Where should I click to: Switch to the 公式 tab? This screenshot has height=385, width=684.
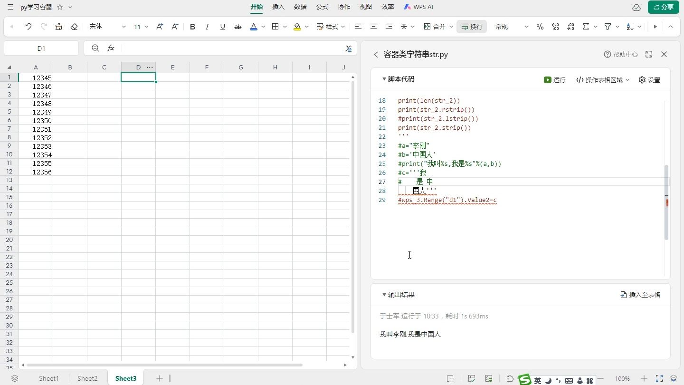pyautogui.click(x=322, y=7)
